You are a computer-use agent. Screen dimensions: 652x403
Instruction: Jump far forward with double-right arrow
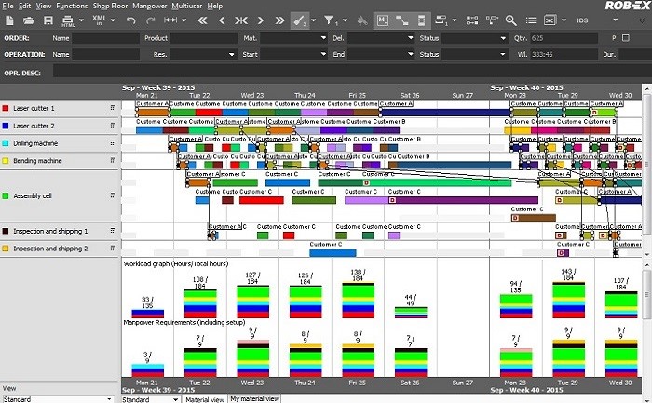279,20
